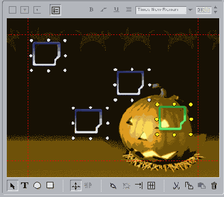Click the first empty square button top-left
The width and height of the screenshot is (224, 197).
click(13, 10)
